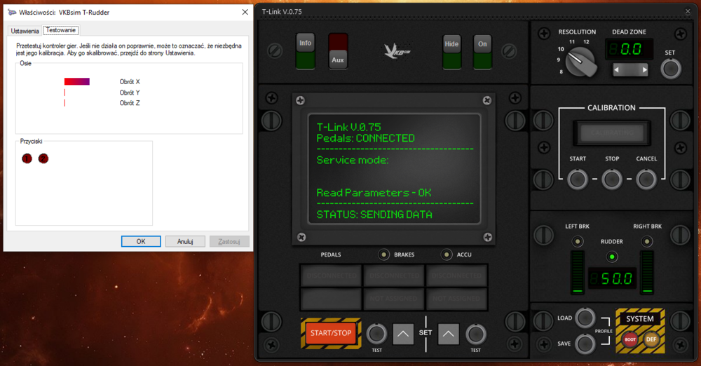Click the BRAKES DISCONNECTED status tile
Viewport: 701px width, 366px height.
click(x=394, y=276)
